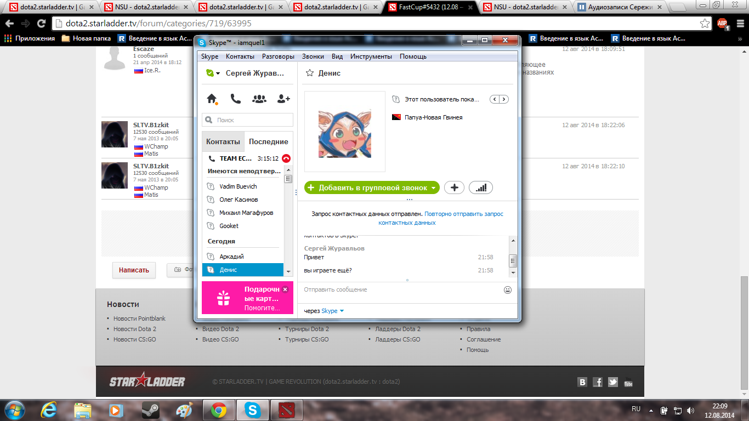Screen dimensions: 749x421
Task: Add a contact via the person-plus icon
Action: (x=283, y=99)
